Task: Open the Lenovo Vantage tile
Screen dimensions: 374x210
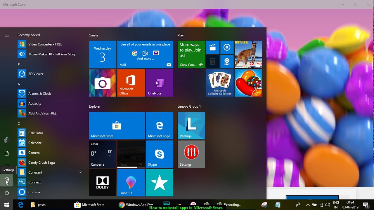Action: click(x=191, y=126)
